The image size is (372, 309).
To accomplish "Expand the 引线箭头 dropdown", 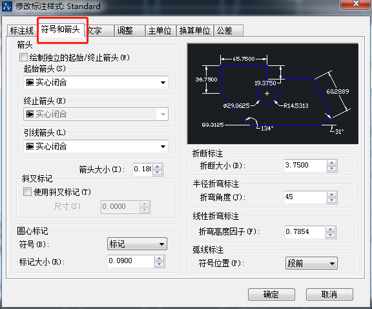I will (x=96, y=146).
